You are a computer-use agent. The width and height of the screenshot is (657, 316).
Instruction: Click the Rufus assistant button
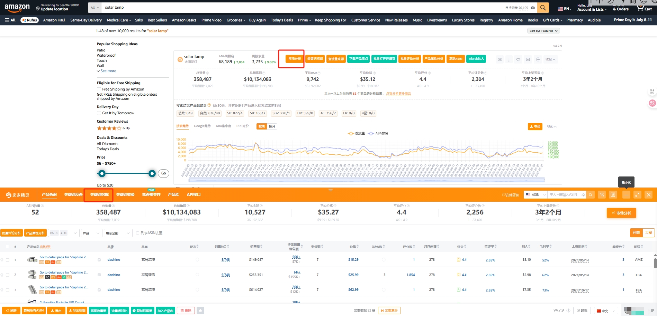point(29,20)
